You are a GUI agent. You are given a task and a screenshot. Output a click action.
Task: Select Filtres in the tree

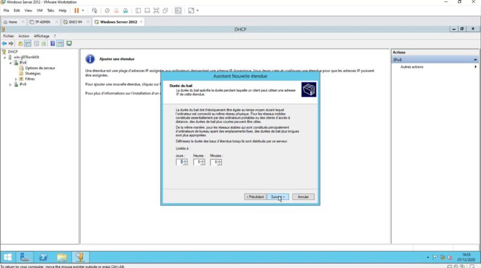[x=29, y=79]
